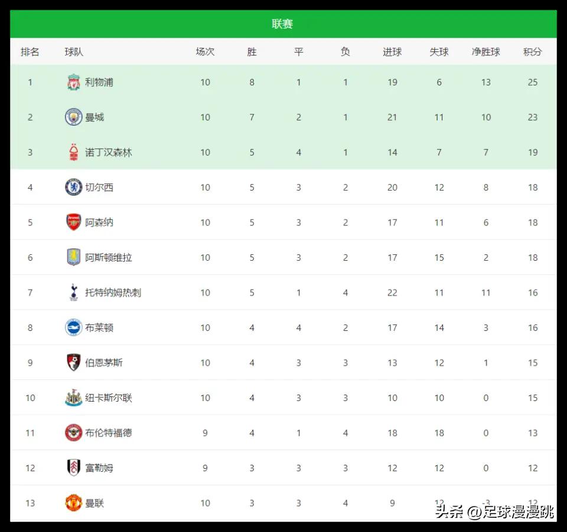567x532 pixels.
Task: Click the Fulham club crest
Action: pyautogui.click(x=73, y=467)
